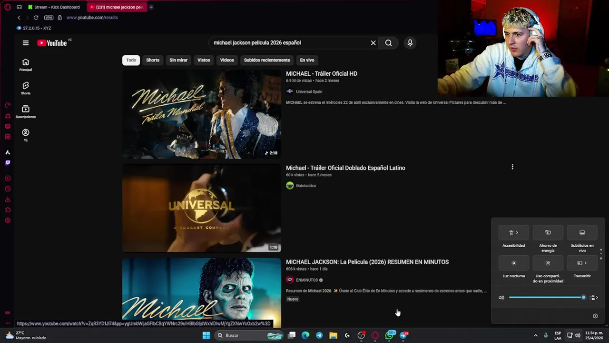Visit the Gatotactico channel
The image size is (609, 343).
[x=306, y=186]
